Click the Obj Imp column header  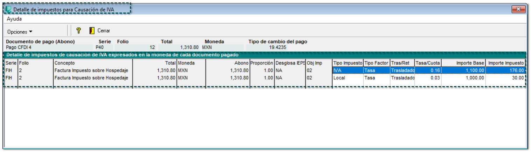pyautogui.click(x=319, y=63)
